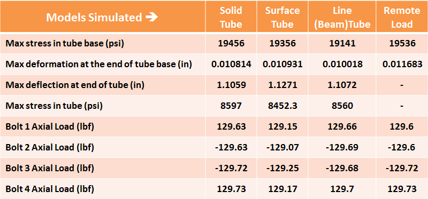The image size is (428, 199).
Task: Select the cell with value 19456
Action: coord(231,44)
